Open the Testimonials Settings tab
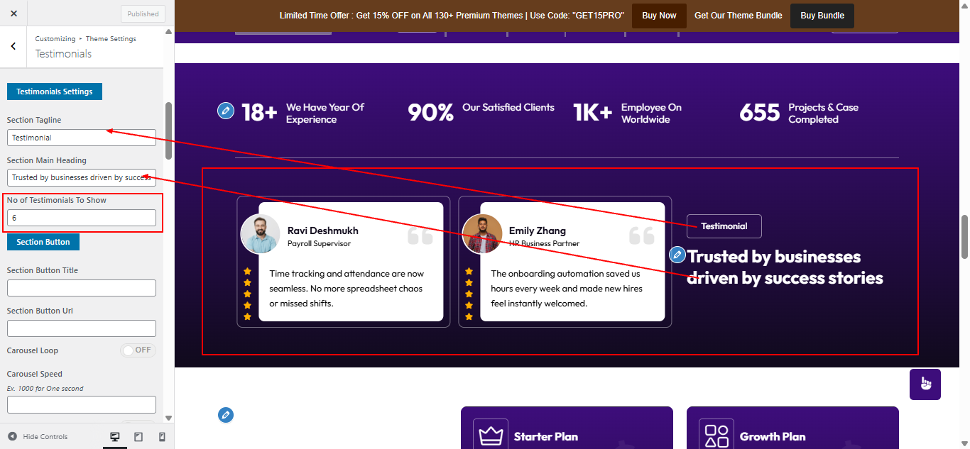Screen dimensions: 970x449 55,92
